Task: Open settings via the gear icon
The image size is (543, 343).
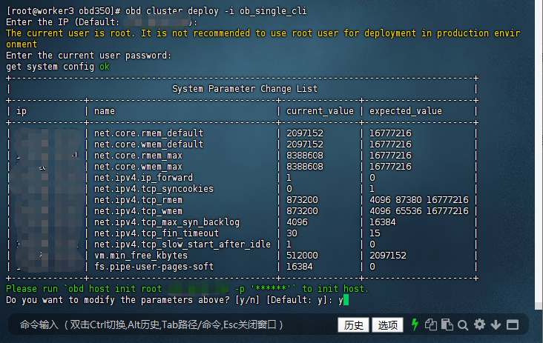Action: coord(479,324)
